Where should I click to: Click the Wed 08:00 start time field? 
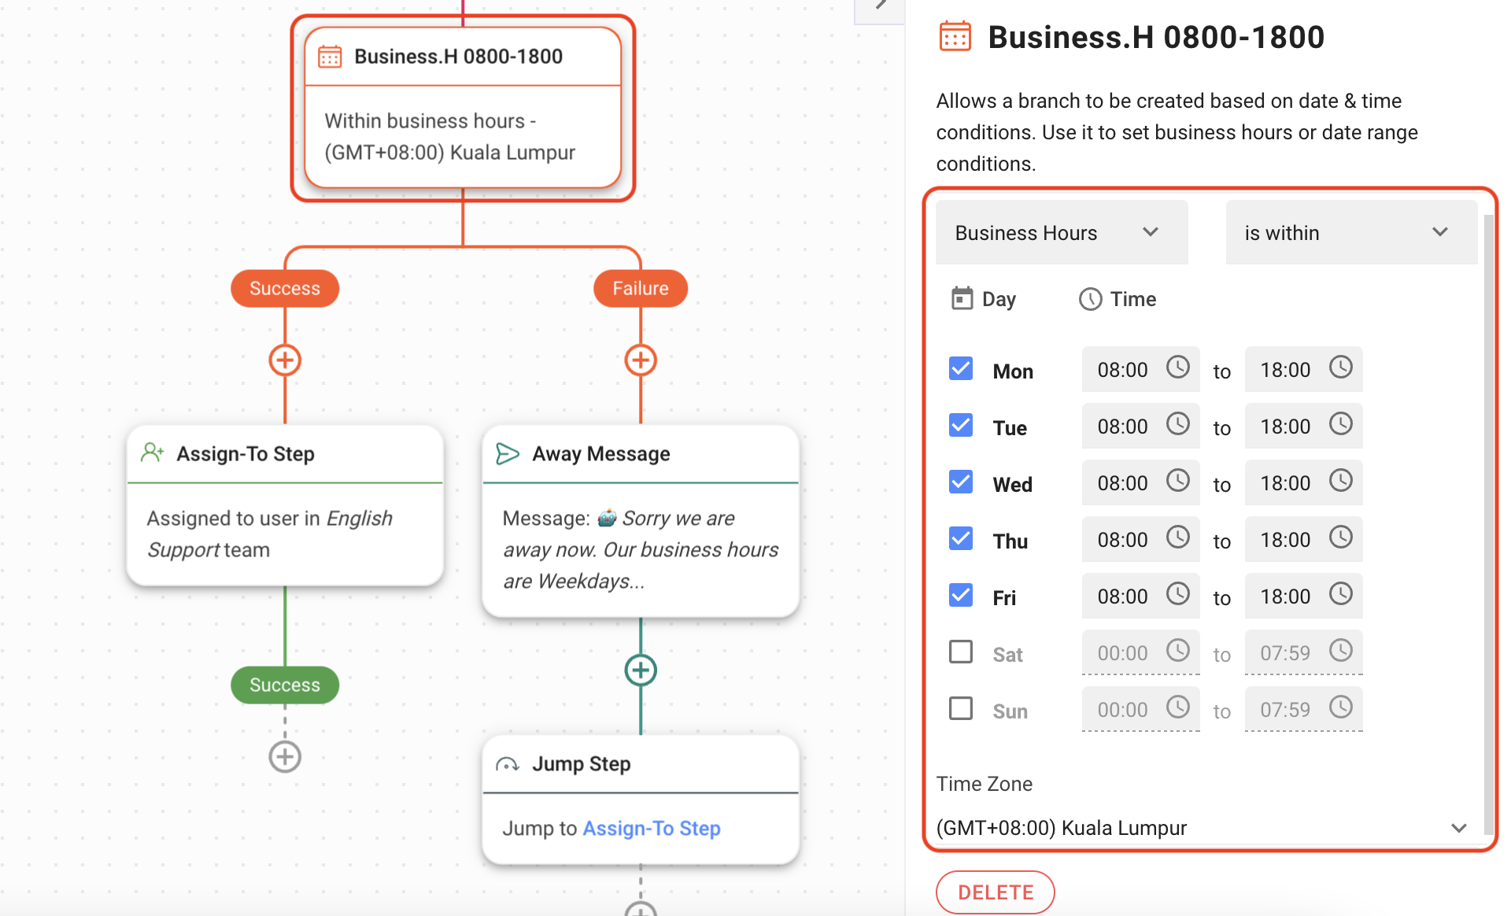click(x=1141, y=482)
